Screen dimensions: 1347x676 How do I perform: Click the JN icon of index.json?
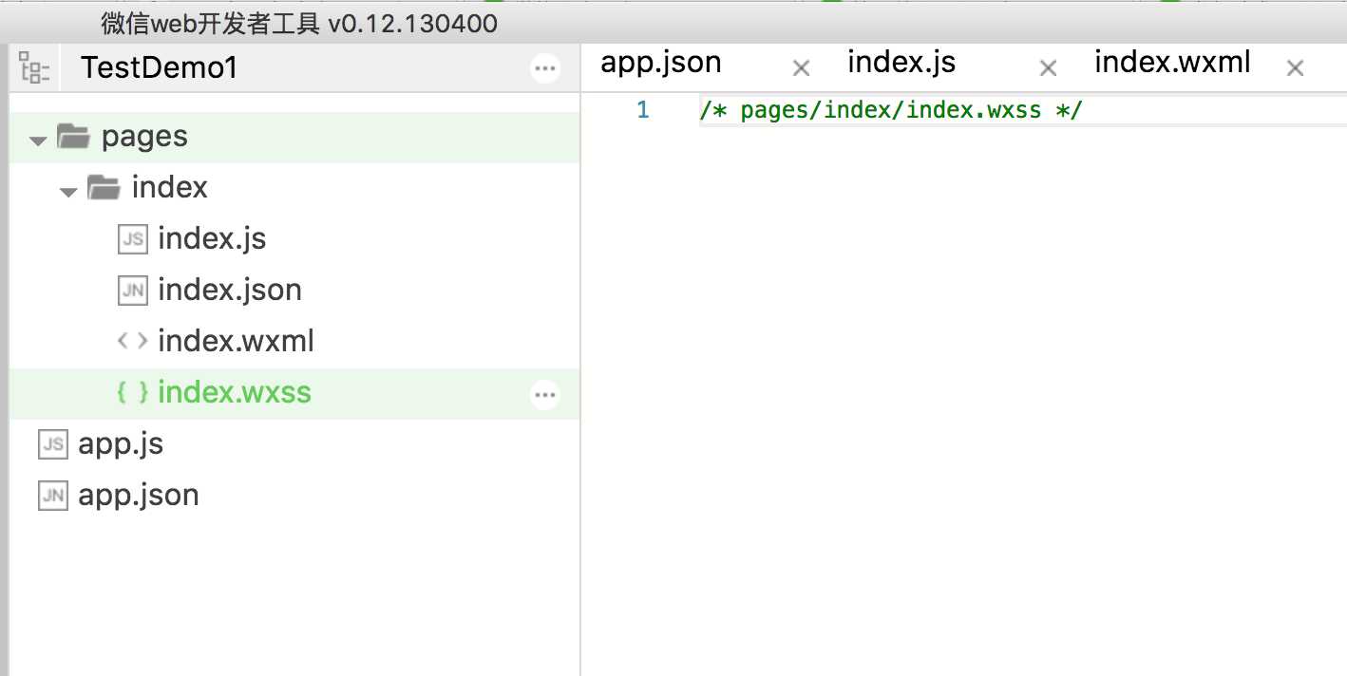pyautogui.click(x=133, y=290)
